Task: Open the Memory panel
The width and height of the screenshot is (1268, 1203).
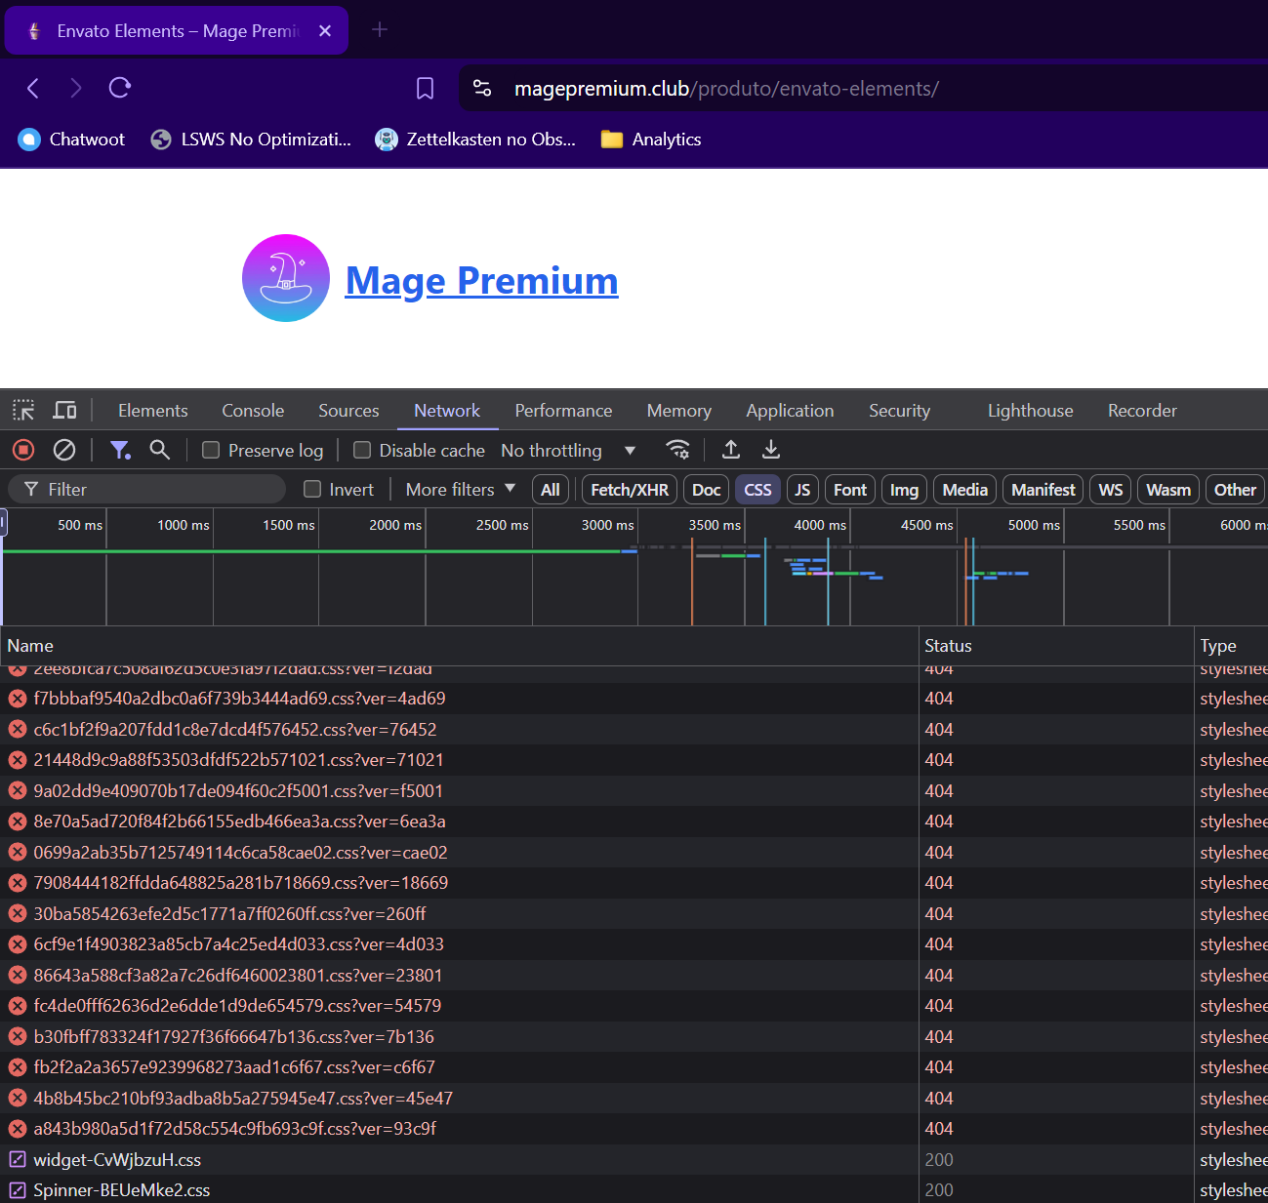Action: (x=679, y=411)
